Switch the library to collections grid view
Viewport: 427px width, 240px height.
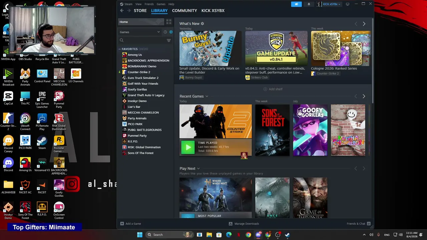(169, 22)
